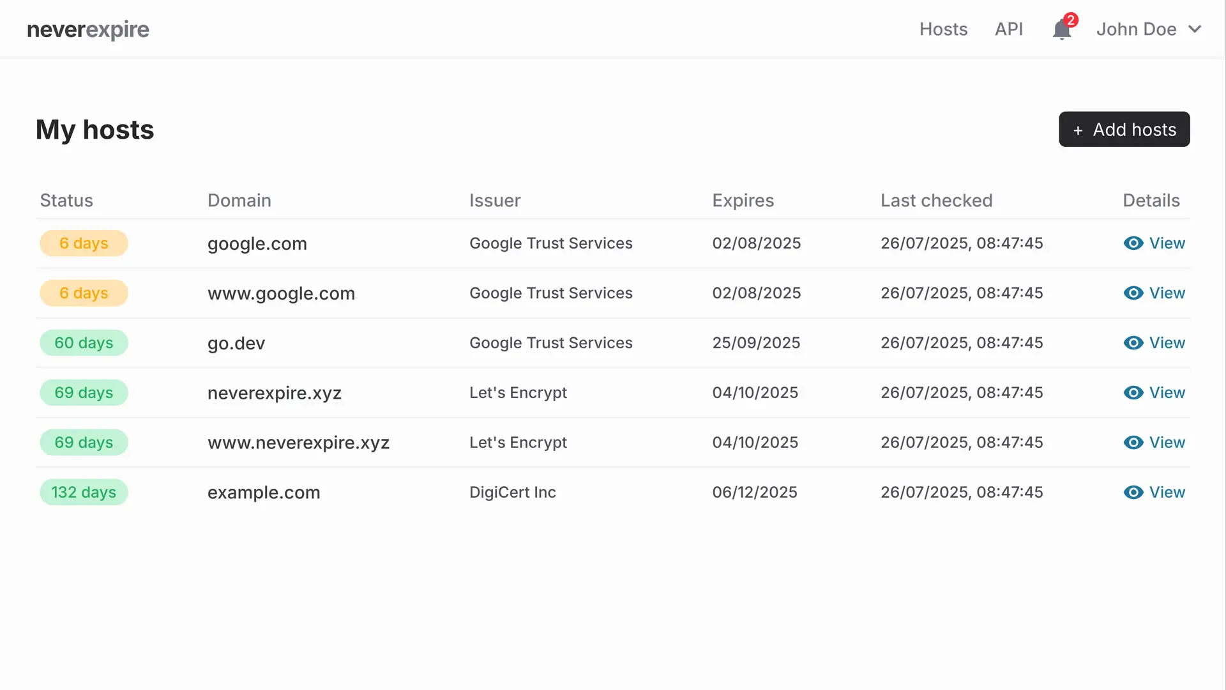Click last checked time for example.com
1226x690 pixels.
962,493
